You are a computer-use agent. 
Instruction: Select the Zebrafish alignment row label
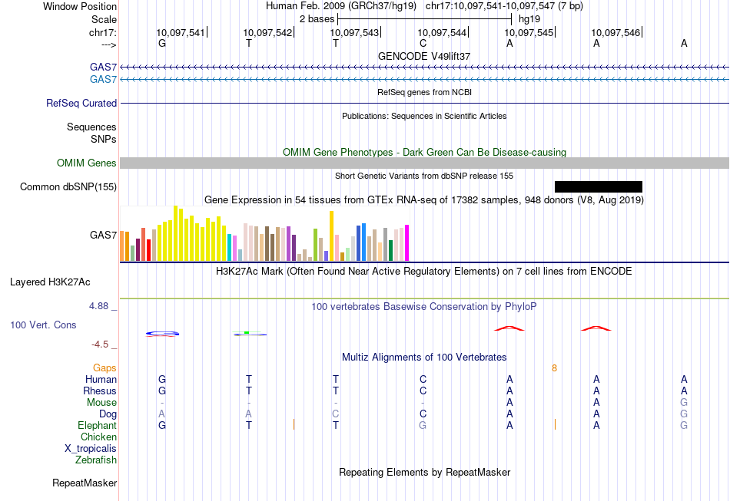[x=96, y=460]
